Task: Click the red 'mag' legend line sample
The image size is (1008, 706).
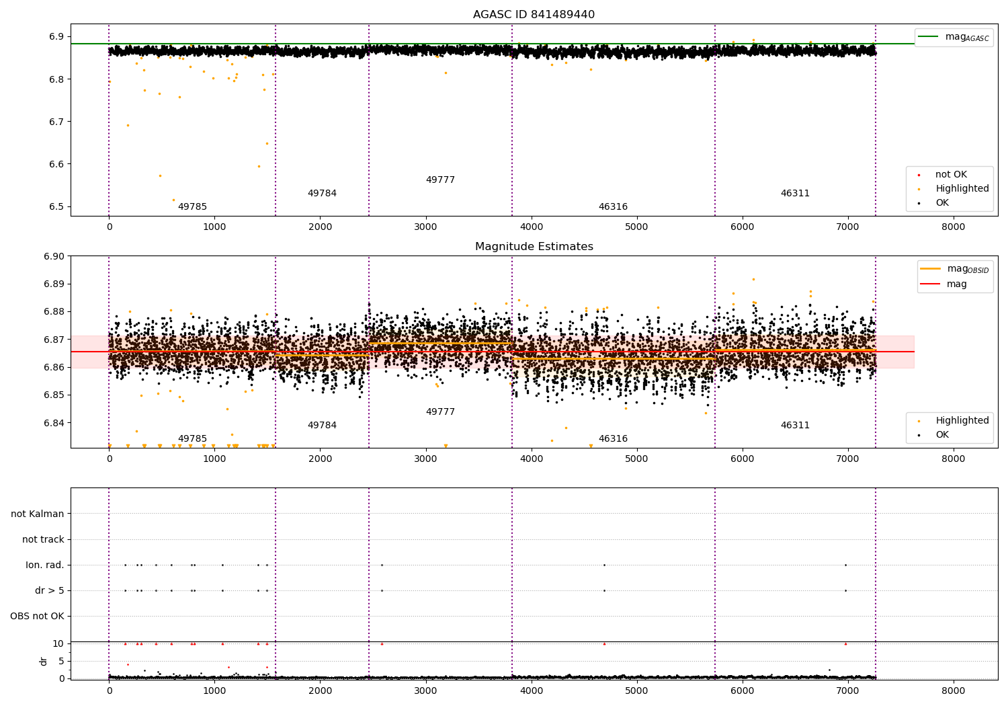Action: [x=931, y=284]
